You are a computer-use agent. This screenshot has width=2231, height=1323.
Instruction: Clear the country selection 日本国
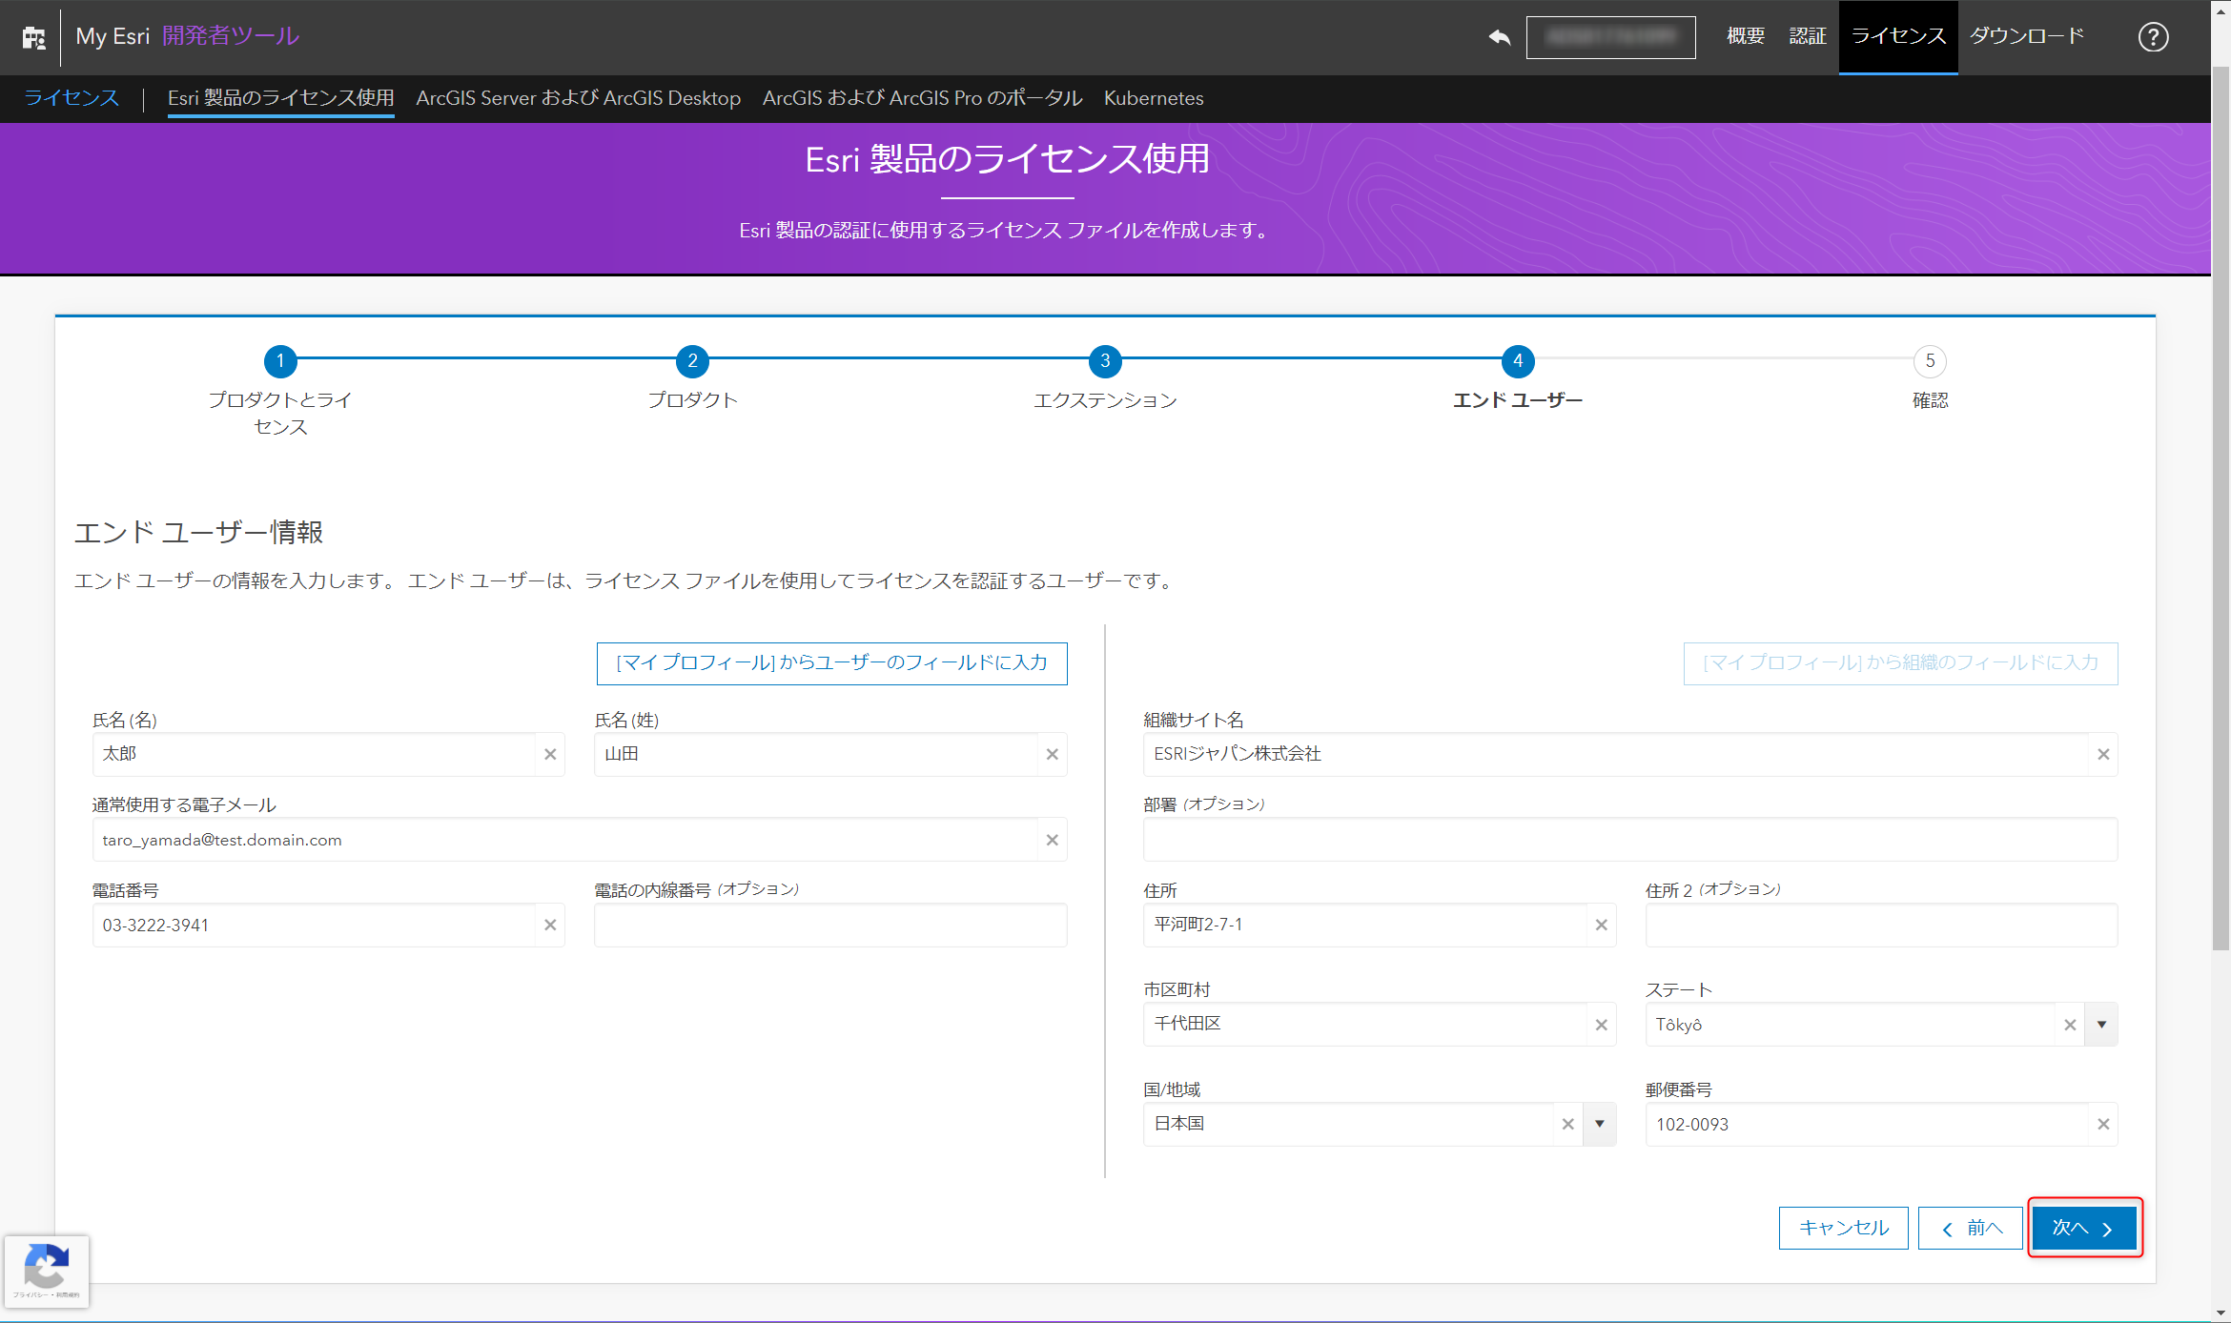tap(1567, 1124)
